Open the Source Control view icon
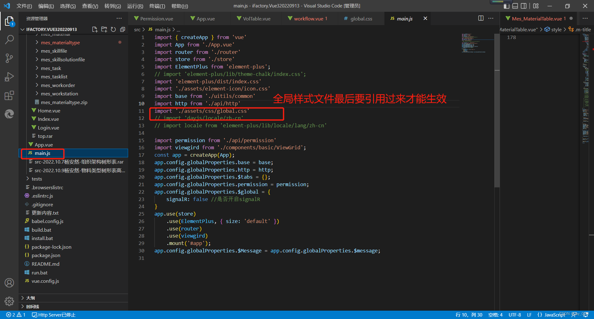The image size is (594, 319). [x=9, y=58]
